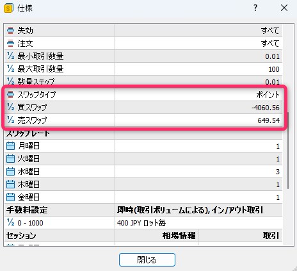Click the すべて value in 失効 row
This screenshot has height=271, width=297.
270,31
